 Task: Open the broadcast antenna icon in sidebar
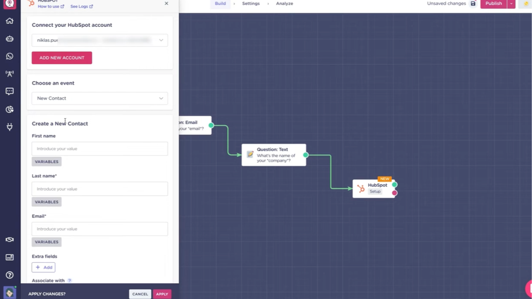(x=10, y=74)
